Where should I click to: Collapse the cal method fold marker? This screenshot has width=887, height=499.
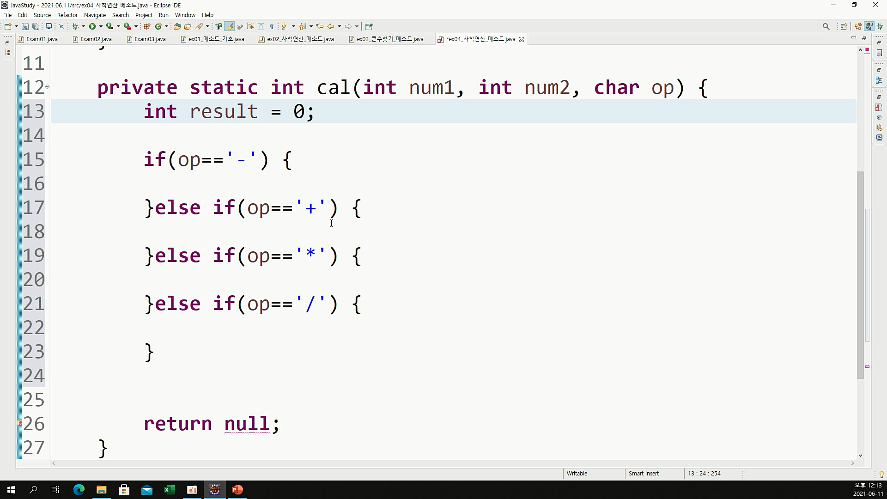point(47,87)
